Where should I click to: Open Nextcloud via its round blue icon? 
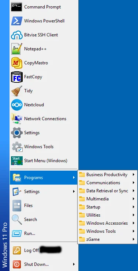pos(17,105)
